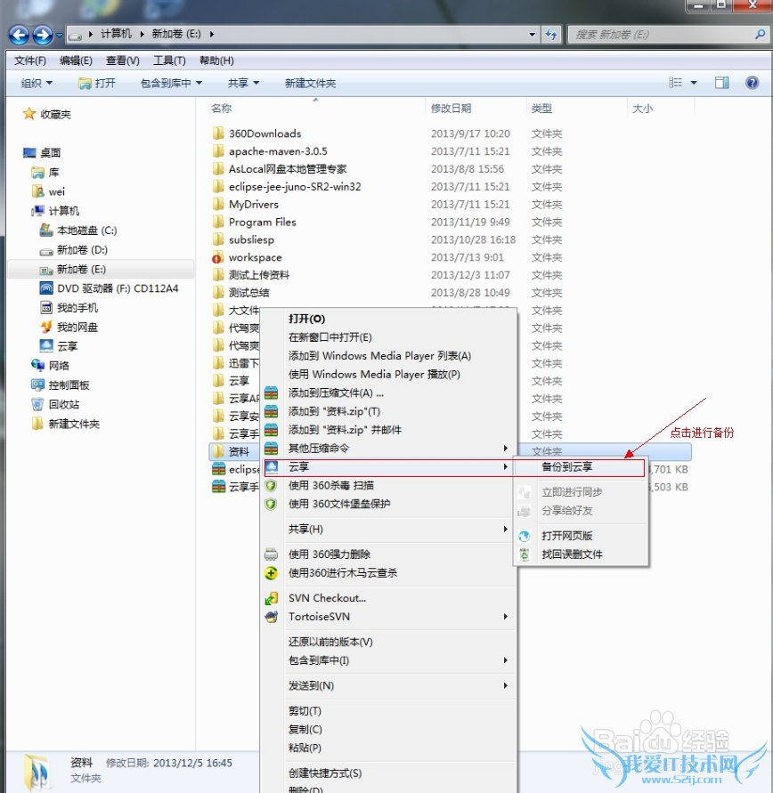Select 新建文件夹 in sidebar
773x793 pixels.
pos(65,424)
